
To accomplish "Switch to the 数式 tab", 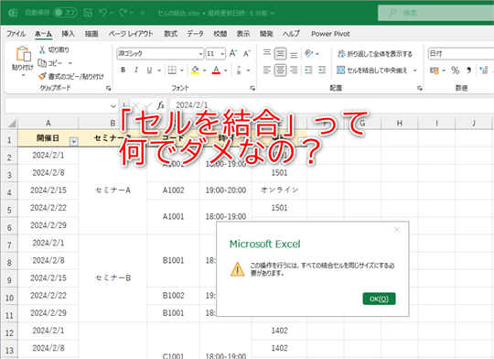I will click(170, 34).
